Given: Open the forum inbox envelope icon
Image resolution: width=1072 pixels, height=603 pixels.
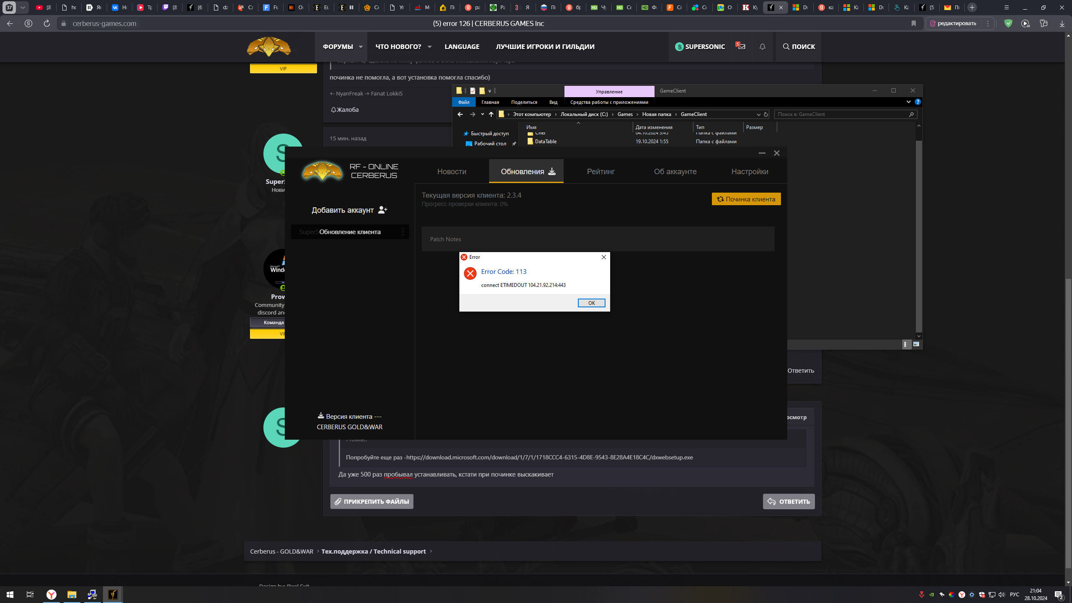Looking at the screenshot, I should click(741, 46).
